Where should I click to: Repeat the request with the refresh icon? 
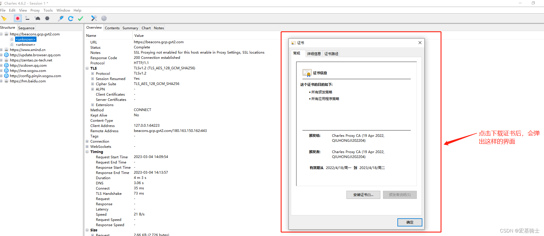(71, 19)
